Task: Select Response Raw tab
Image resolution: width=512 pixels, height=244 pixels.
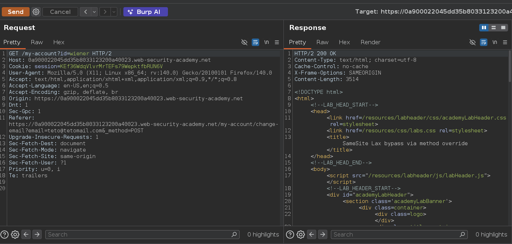Action: (322, 42)
